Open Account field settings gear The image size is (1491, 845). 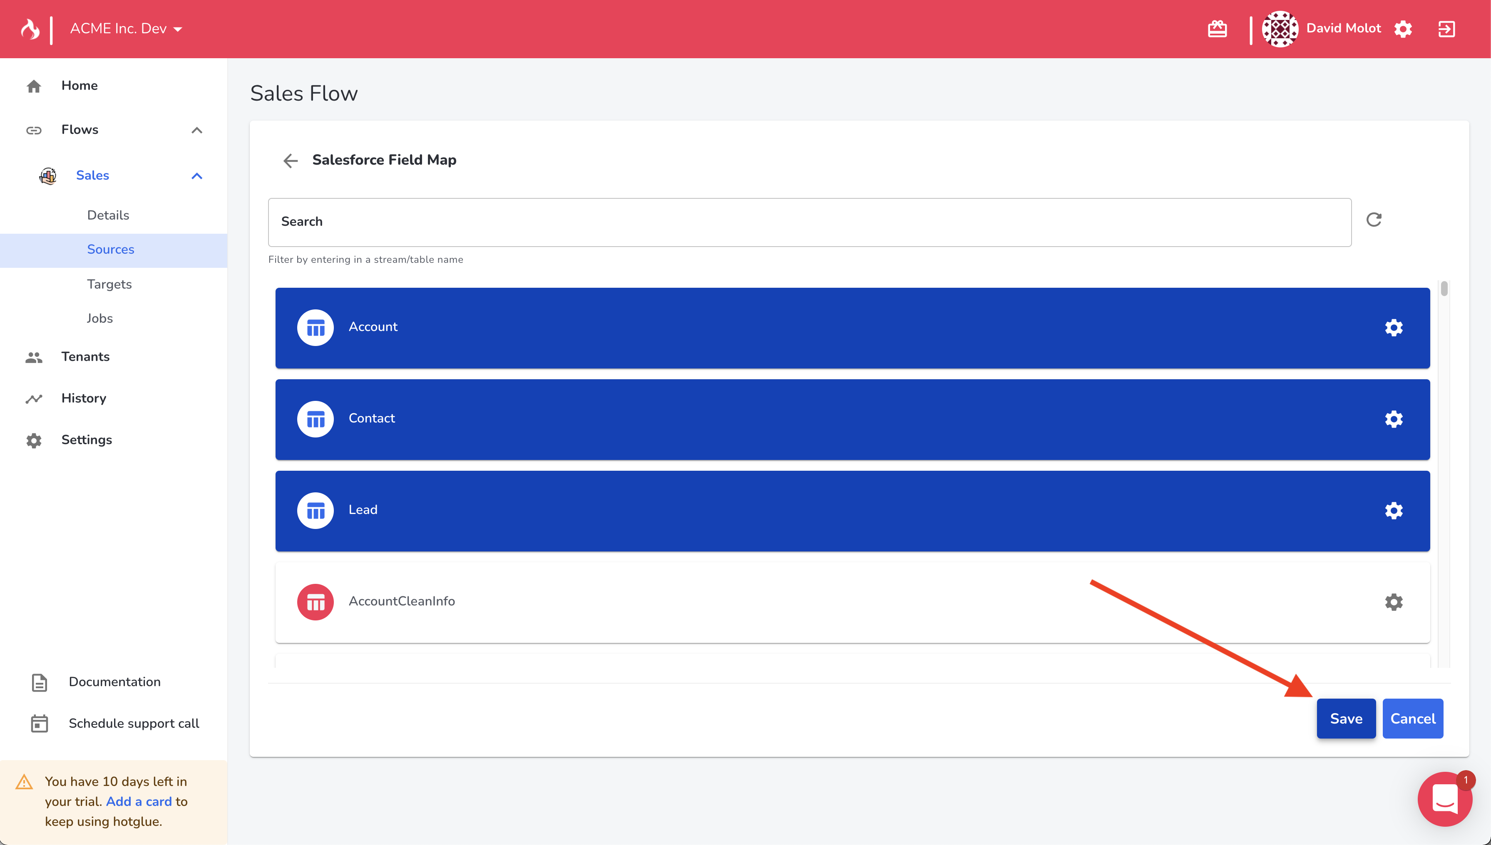click(1394, 328)
